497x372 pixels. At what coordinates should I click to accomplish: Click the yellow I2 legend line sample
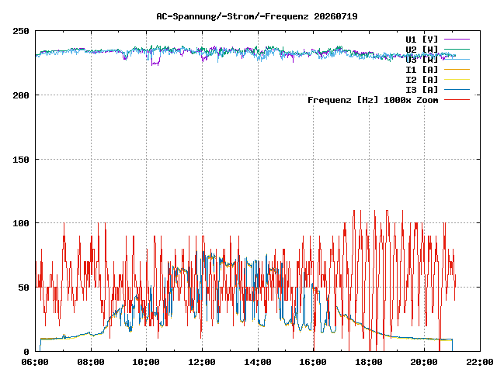pos(457,79)
